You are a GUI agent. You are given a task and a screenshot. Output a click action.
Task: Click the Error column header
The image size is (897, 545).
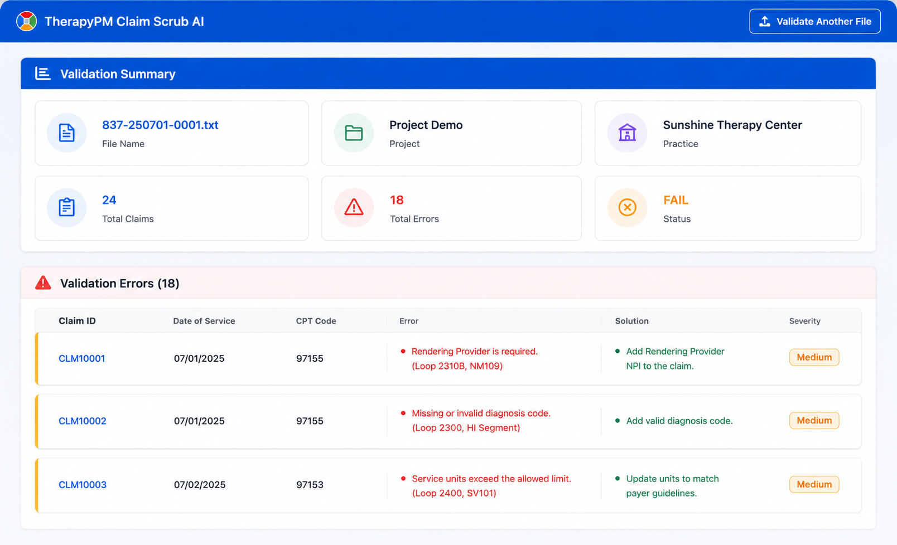point(409,321)
